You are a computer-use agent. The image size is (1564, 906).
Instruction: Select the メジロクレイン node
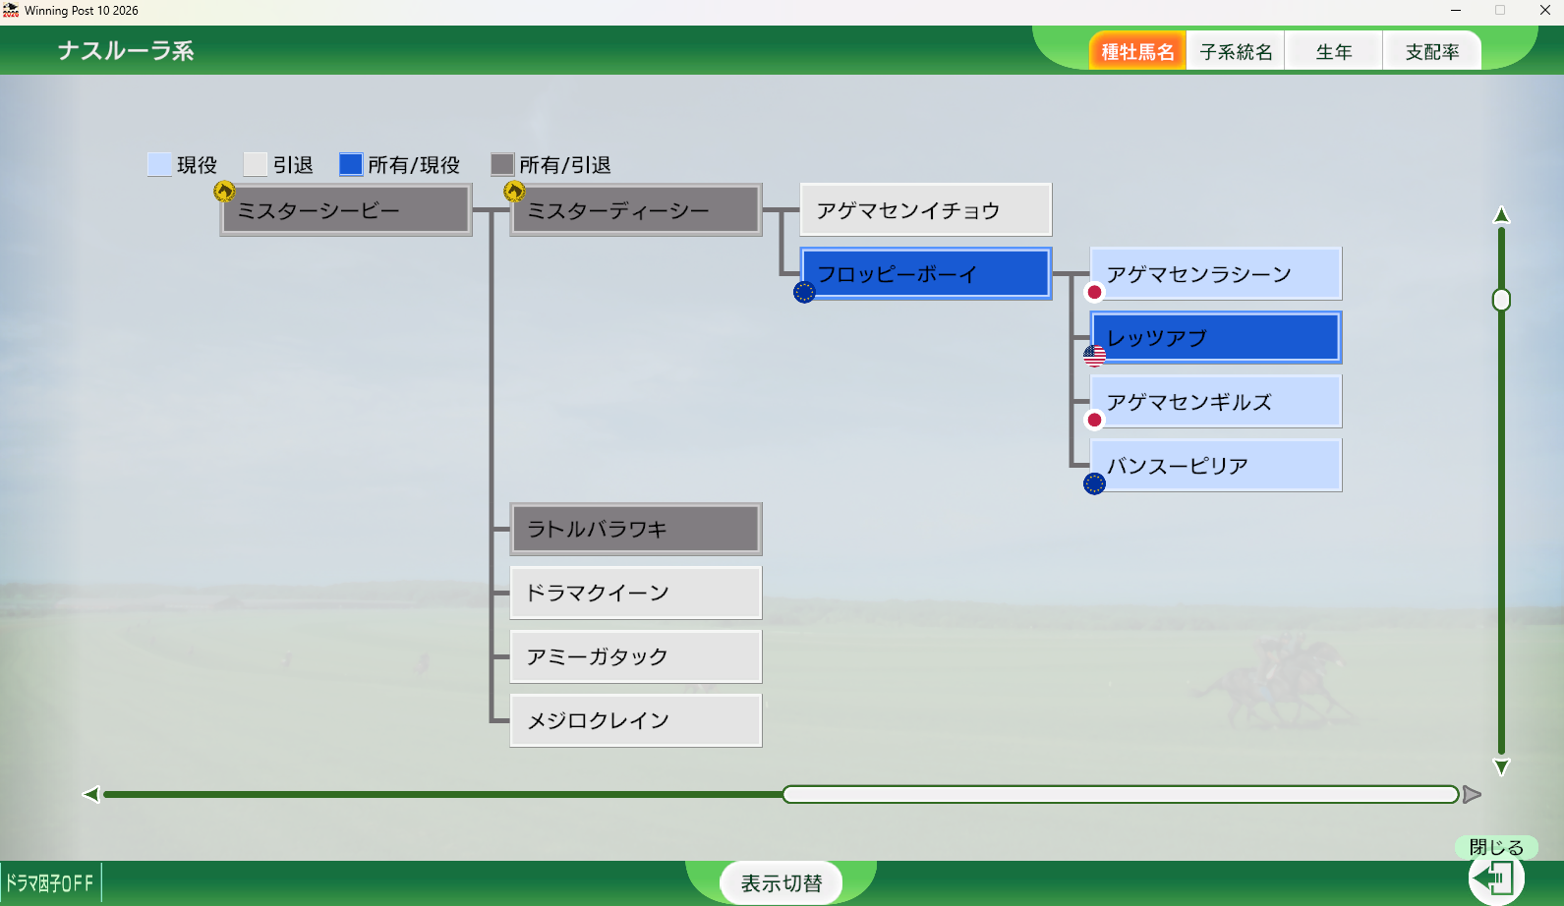coord(636,720)
